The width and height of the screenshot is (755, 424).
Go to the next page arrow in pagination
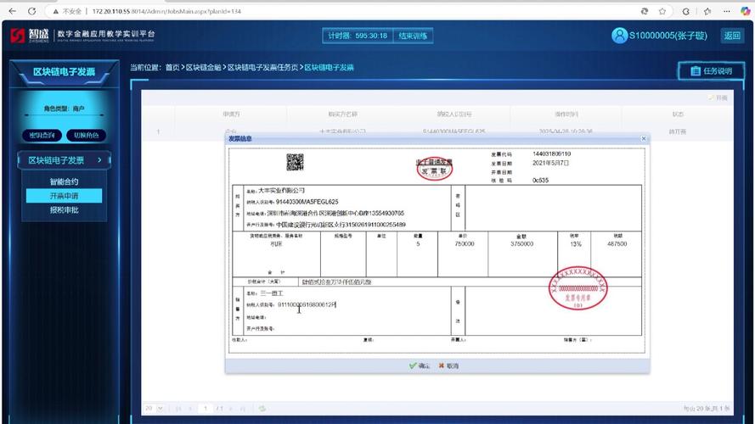[x=233, y=409]
